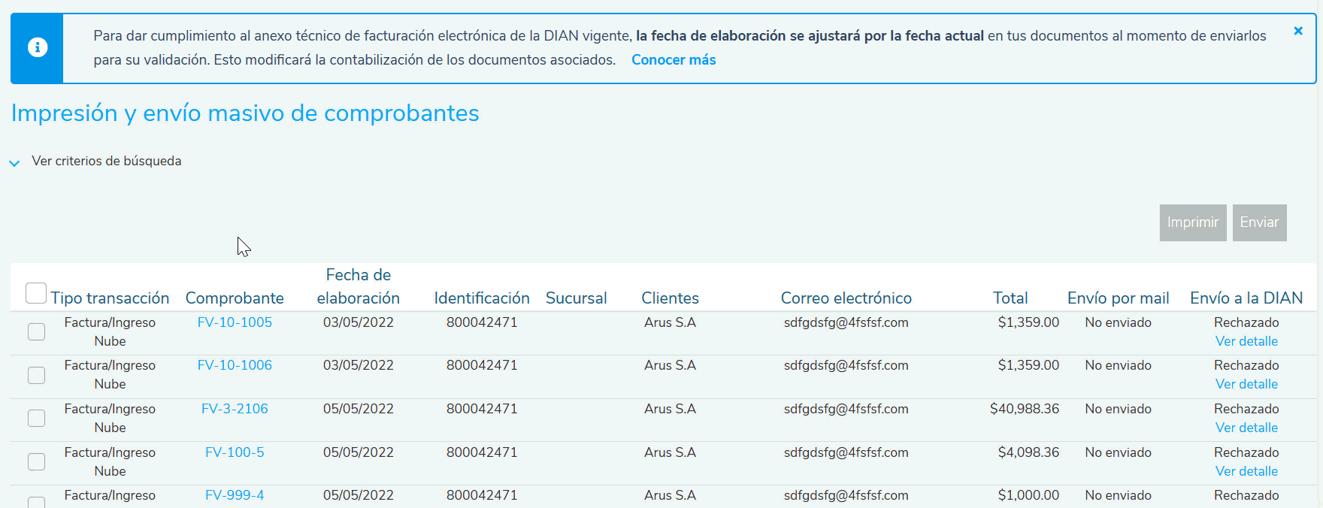Check the box for invoice FV-10-1005
The height and width of the screenshot is (508, 1323).
coord(36,331)
